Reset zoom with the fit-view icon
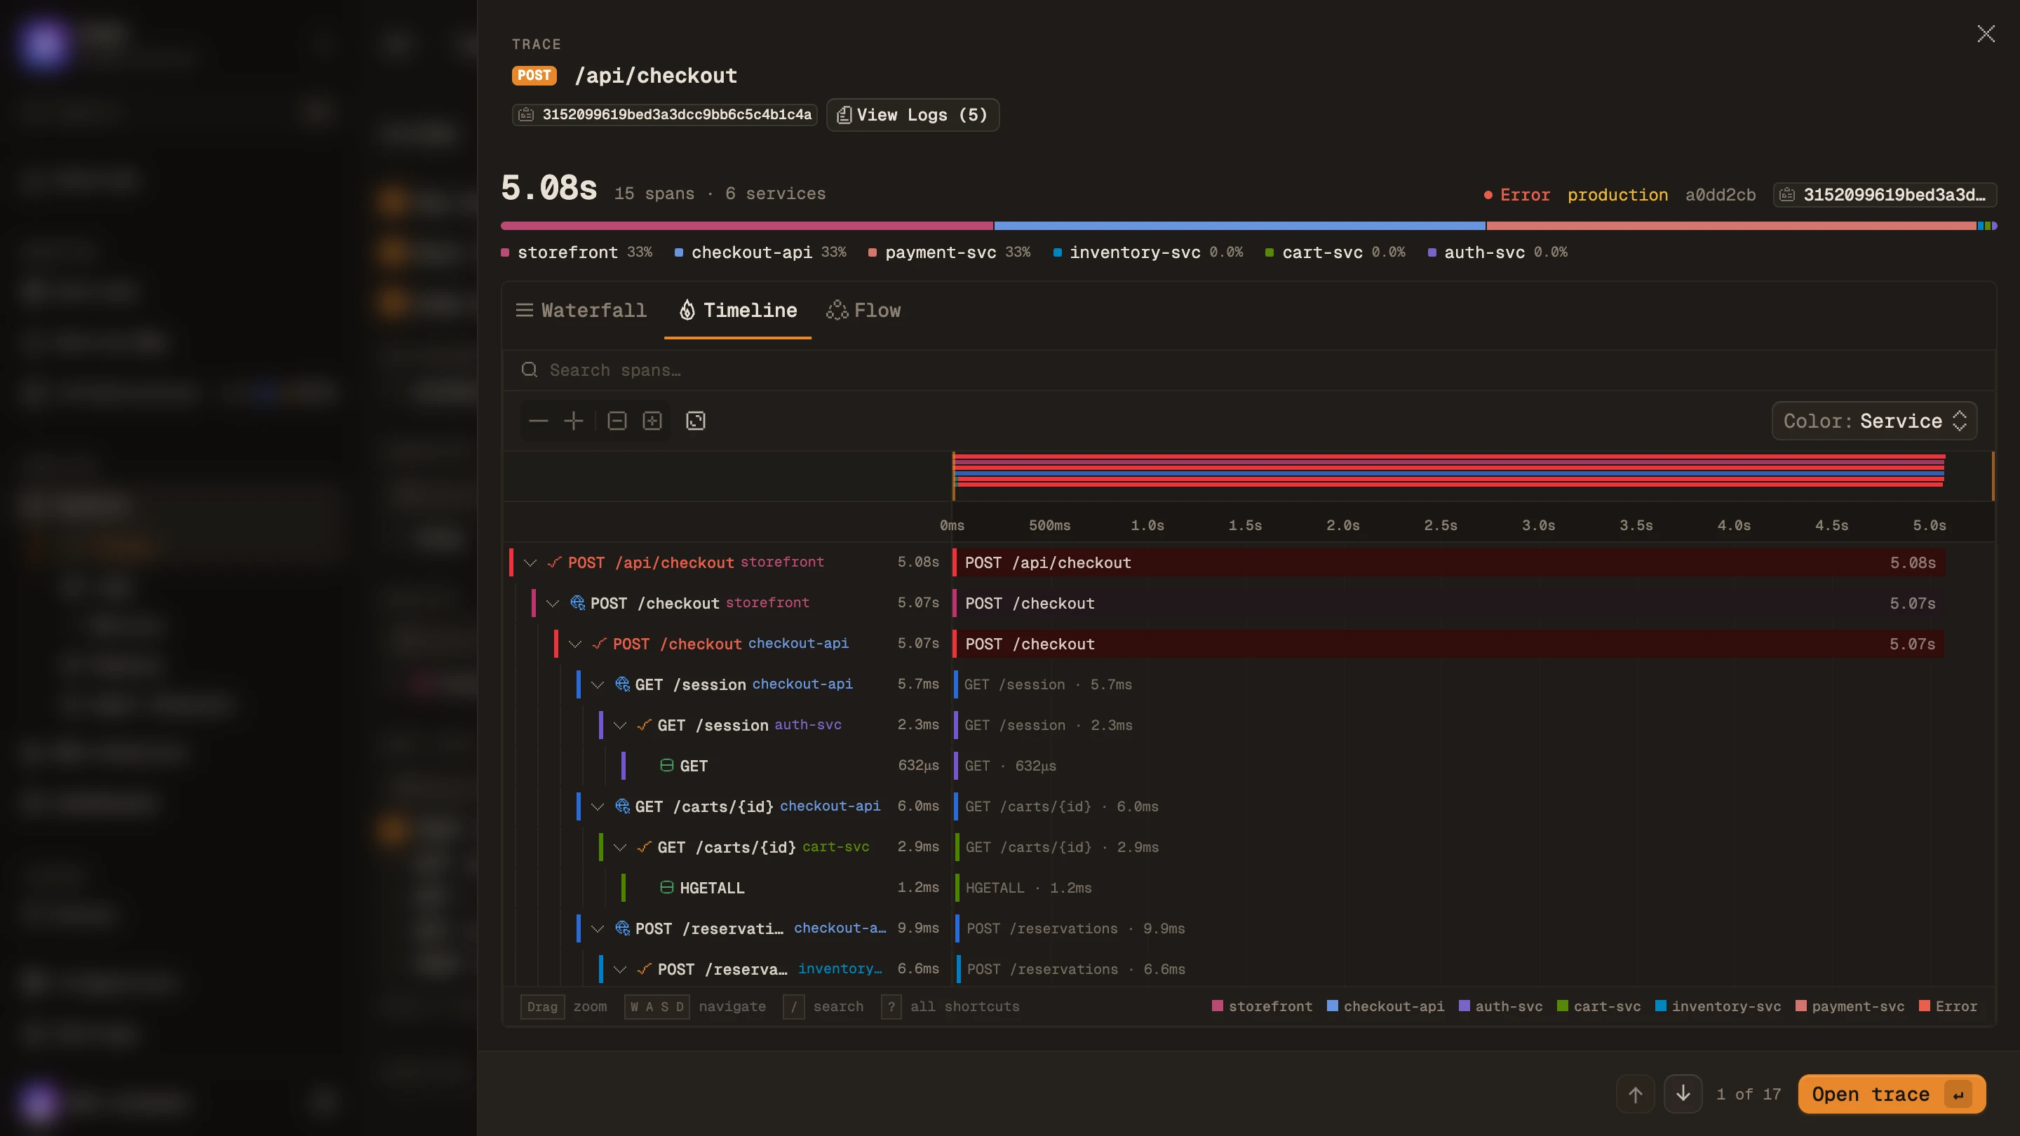Screen dimensions: 2020x1136 tap(696, 421)
